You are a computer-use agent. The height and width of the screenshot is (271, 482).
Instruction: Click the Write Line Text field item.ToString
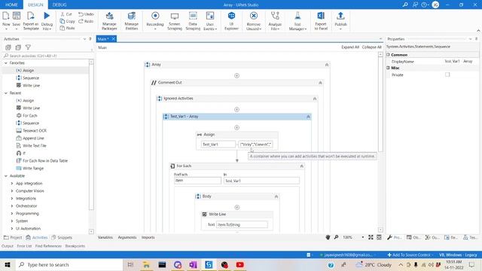click(242, 224)
